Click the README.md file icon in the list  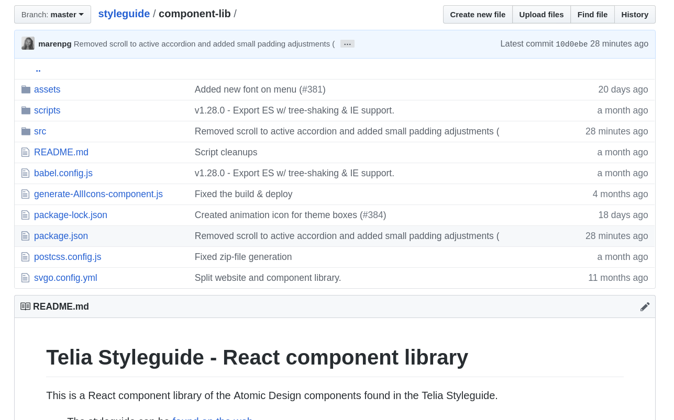point(25,152)
